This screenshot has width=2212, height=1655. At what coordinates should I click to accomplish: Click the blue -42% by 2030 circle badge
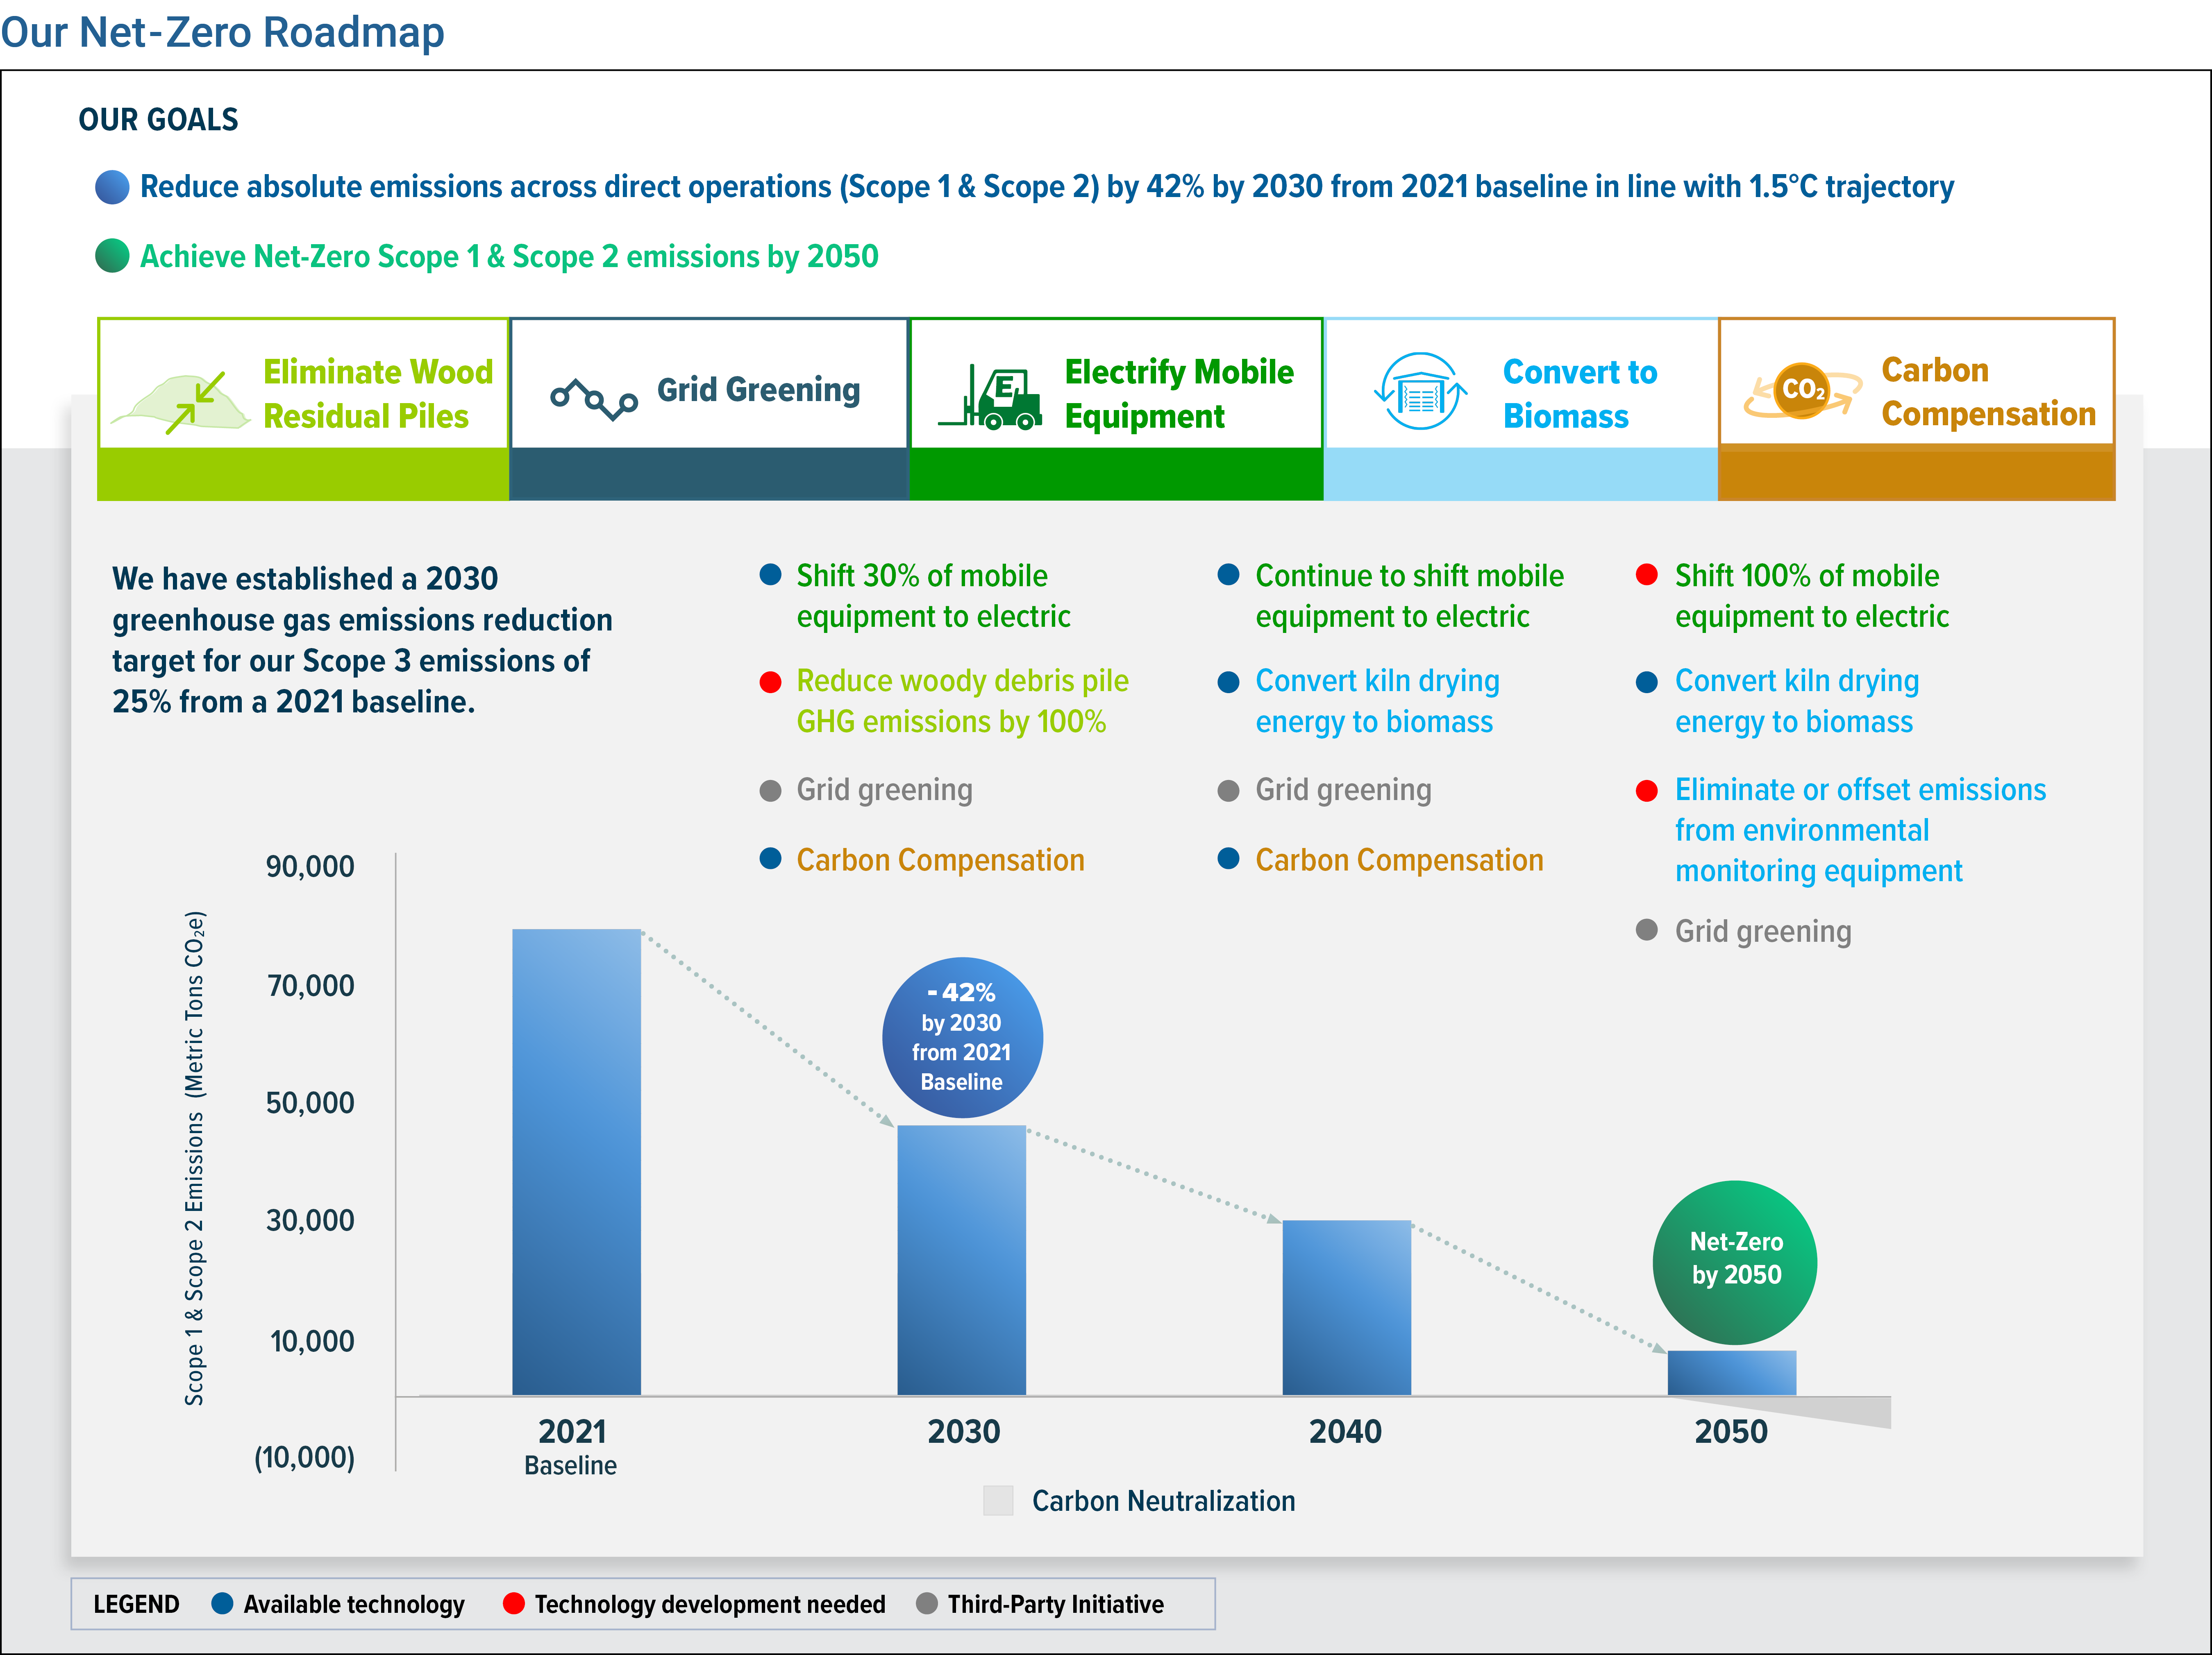962,1037
